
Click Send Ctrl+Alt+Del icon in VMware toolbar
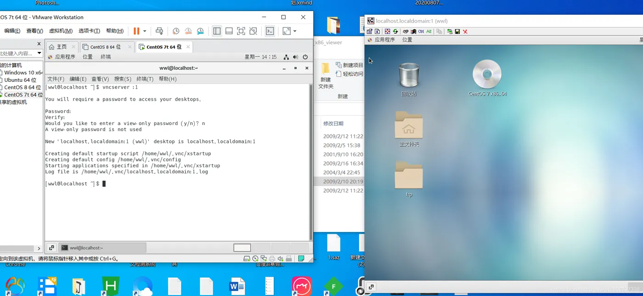click(x=159, y=31)
